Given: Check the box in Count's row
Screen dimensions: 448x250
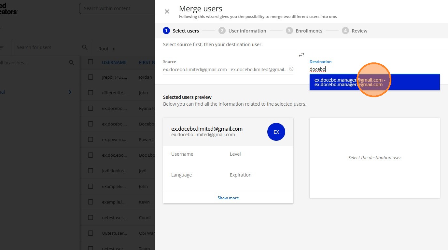Looking at the screenshot, I should pos(91,217).
